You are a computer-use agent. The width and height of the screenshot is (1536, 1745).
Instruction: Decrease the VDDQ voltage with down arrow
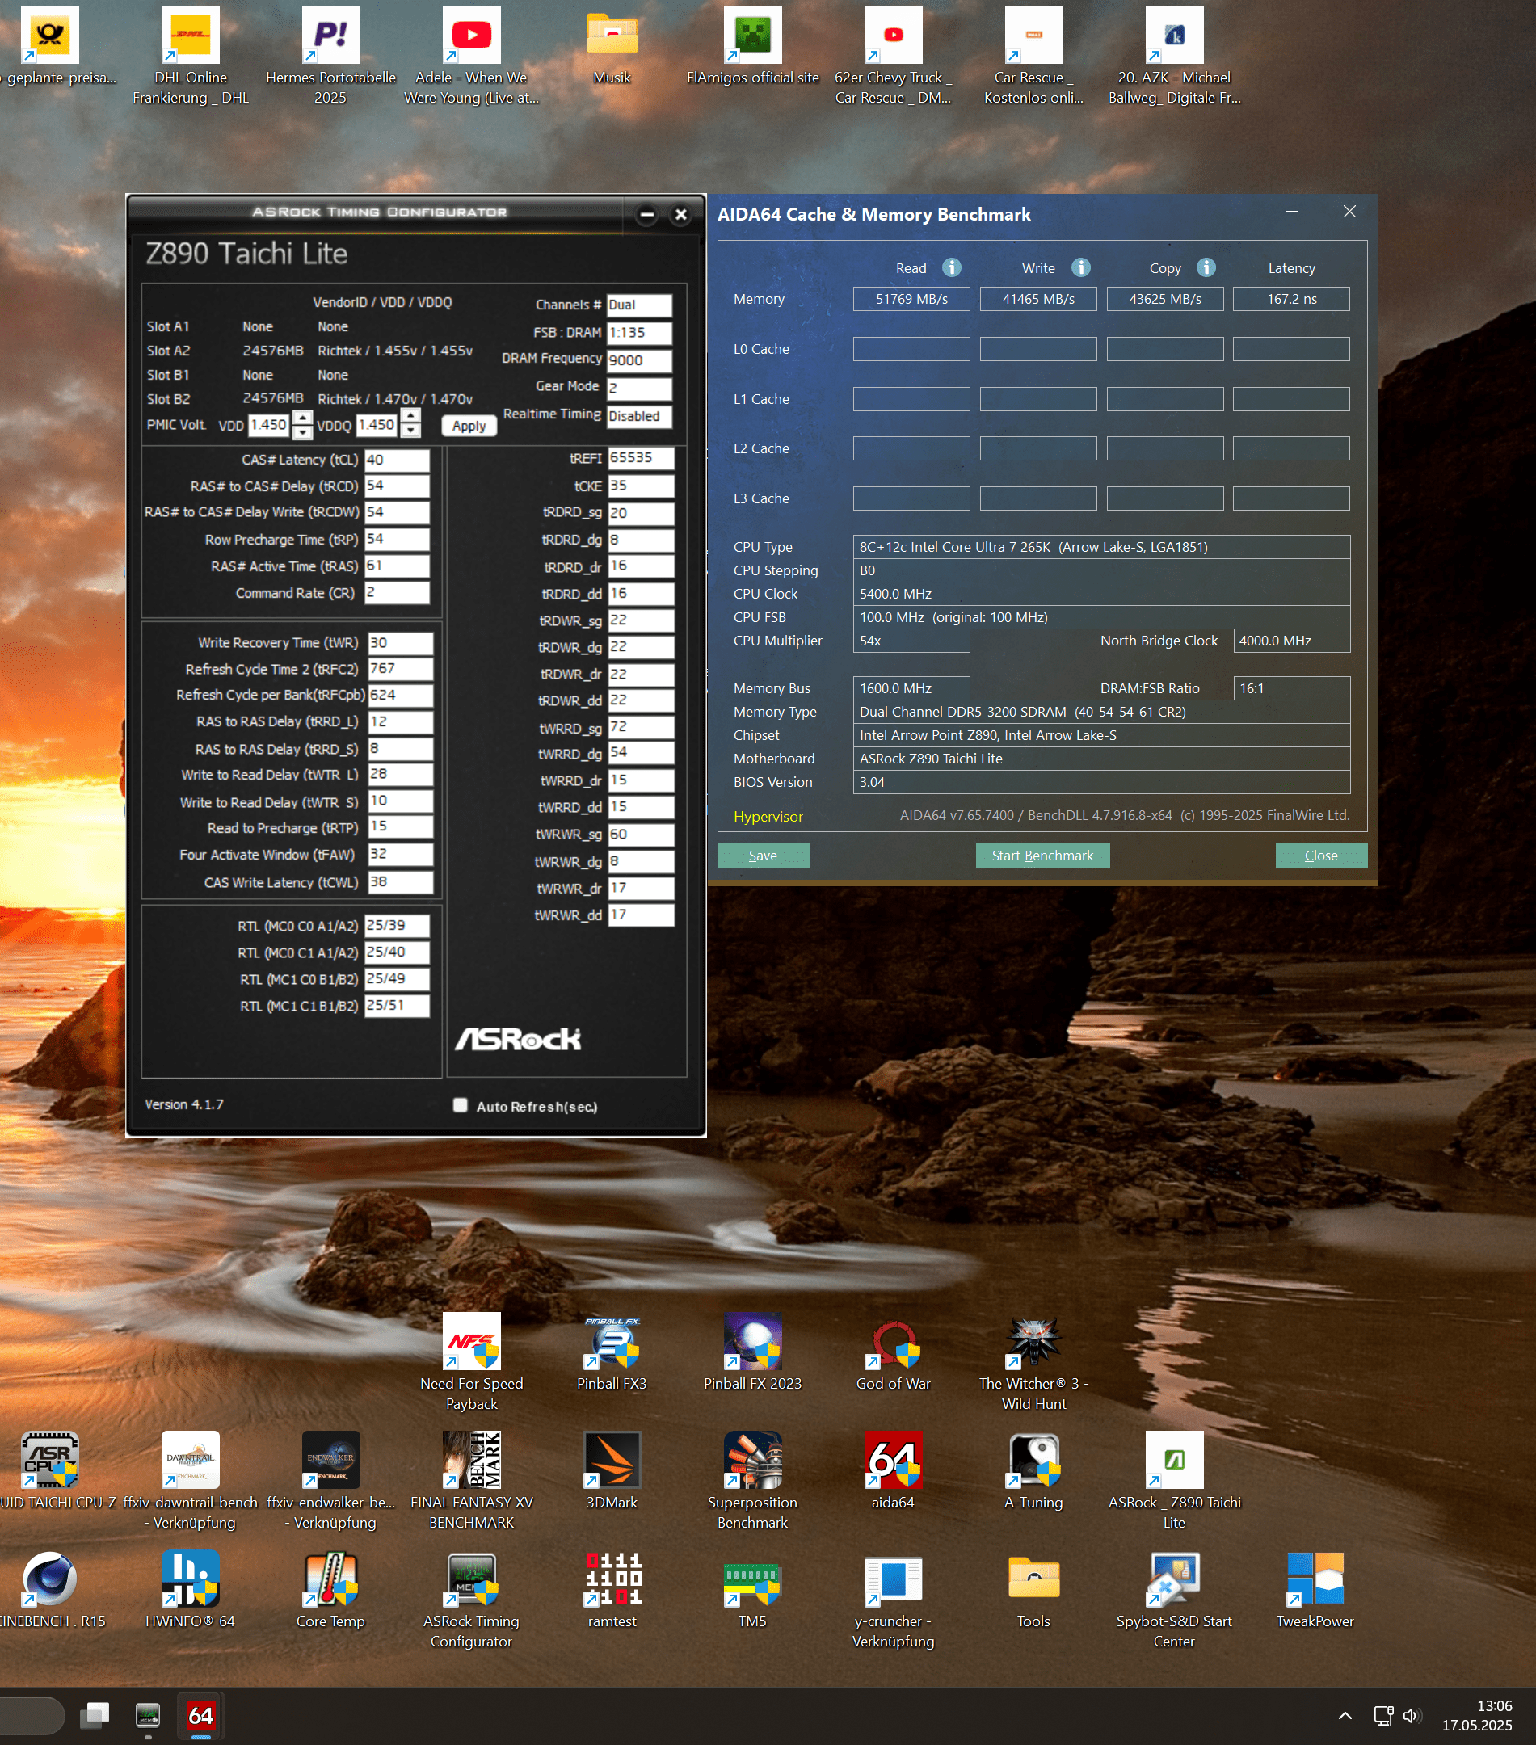click(x=410, y=431)
